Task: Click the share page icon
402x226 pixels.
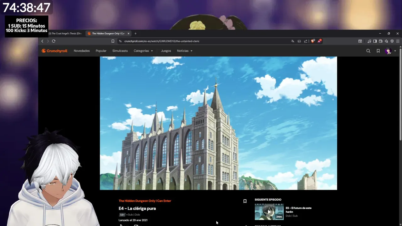Action: [x=306, y=41]
